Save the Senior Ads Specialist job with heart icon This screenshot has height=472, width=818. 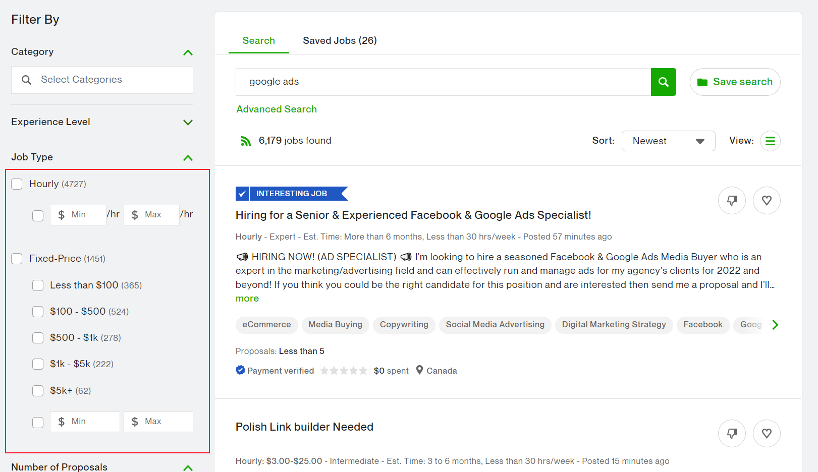(x=767, y=200)
